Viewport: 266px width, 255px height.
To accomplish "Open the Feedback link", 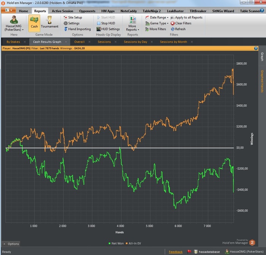I will pos(176,252).
